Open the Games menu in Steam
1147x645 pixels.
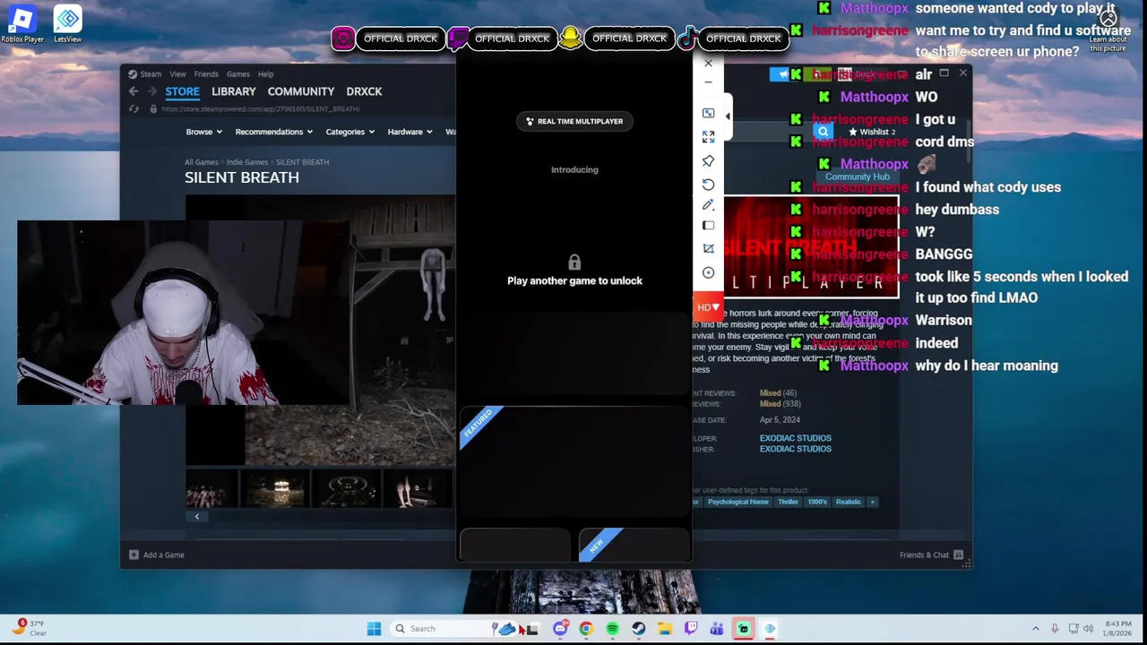pos(237,74)
